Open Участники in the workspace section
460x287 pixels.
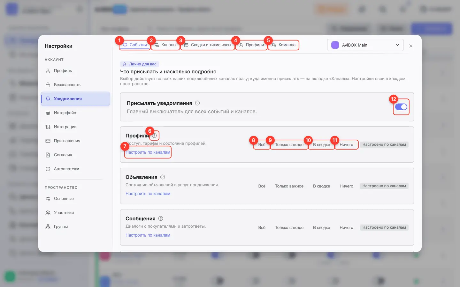(75, 213)
